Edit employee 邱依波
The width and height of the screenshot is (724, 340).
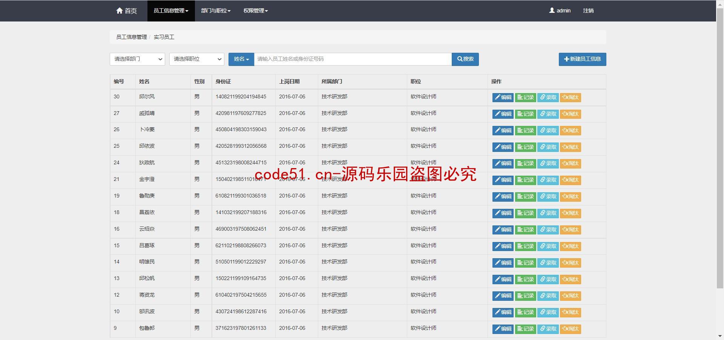pos(503,147)
